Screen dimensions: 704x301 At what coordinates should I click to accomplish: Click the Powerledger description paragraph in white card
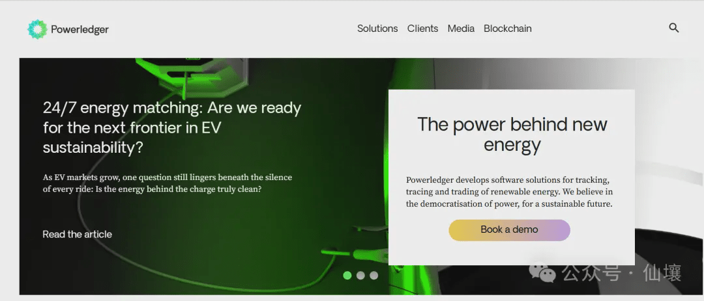[510, 192]
